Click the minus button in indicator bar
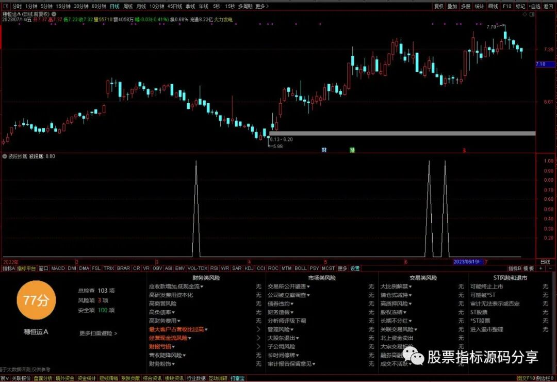 point(551,268)
